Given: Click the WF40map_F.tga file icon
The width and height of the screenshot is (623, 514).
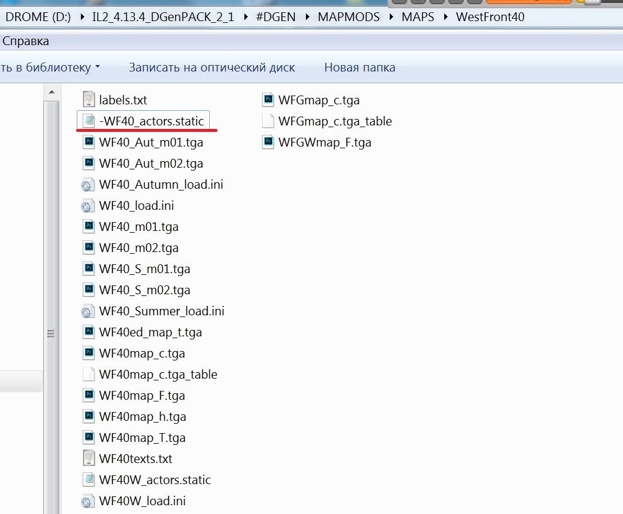Looking at the screenshot, I should tap(88, 395).
